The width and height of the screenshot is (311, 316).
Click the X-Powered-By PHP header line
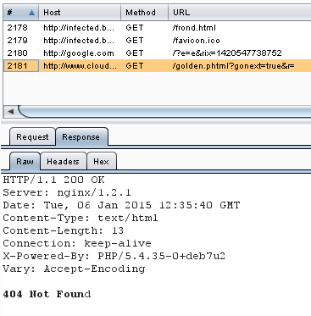pos(114,256)
